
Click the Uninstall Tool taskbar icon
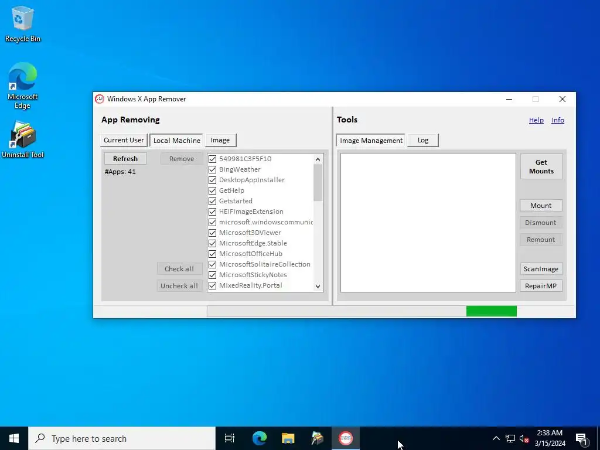[x=317, y=438]
